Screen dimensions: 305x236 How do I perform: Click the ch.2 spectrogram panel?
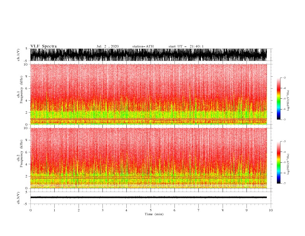tap(148, 158)
